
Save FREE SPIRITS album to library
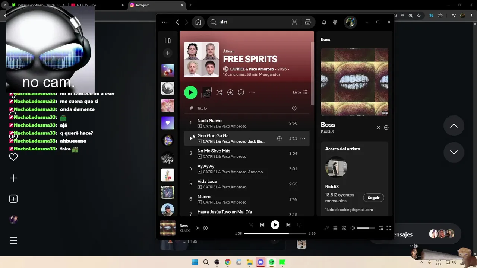[x=230, y=92]
